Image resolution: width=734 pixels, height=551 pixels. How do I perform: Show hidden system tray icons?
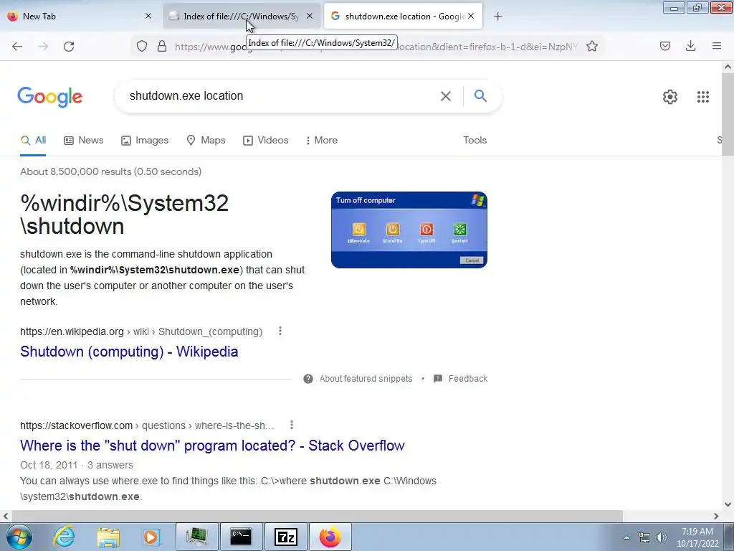(x=626, y=537)
